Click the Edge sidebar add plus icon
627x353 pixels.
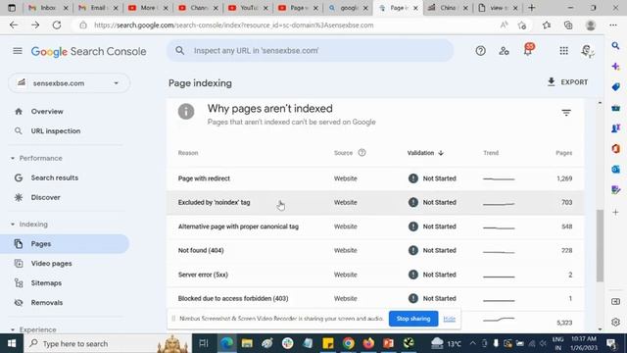click(x=615, y=212)
